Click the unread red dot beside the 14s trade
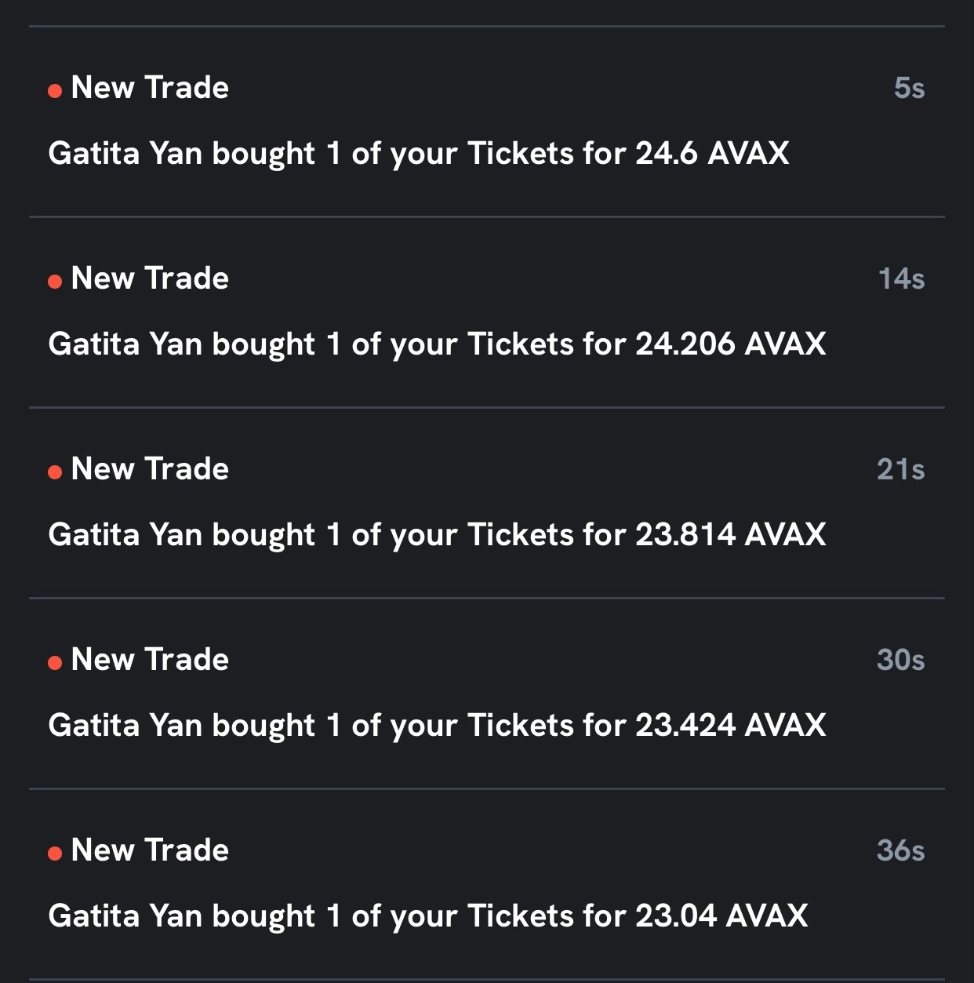The height and width of the screenshot is (983, 974). (55, 282)
